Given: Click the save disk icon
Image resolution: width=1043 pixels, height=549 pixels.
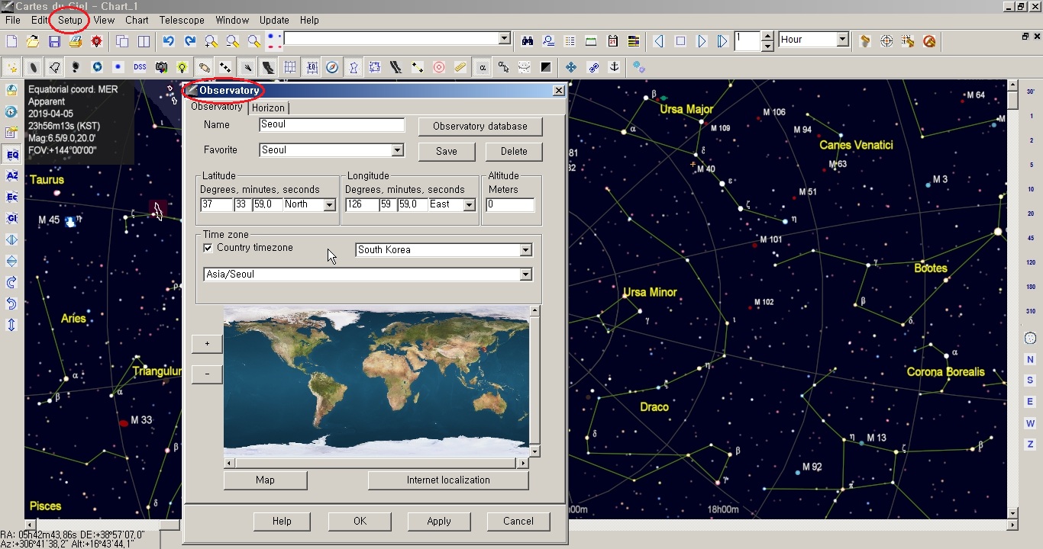Looking at the screenshot, I should tap(54, 41).
